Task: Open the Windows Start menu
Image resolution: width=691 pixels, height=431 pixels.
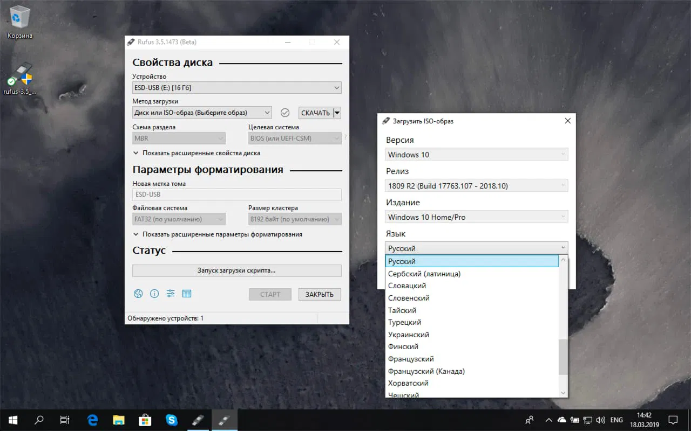Action: pyautogui.click(x=13, y=420)
